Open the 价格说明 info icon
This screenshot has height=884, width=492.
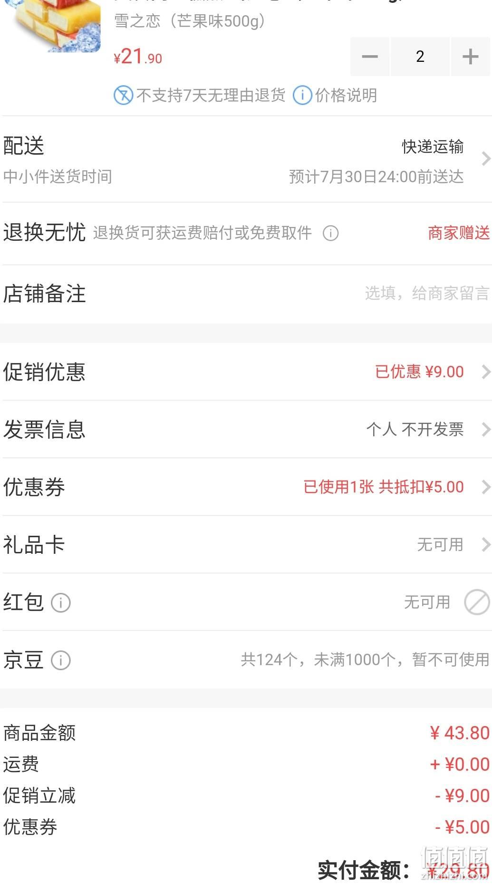[302, 96]
